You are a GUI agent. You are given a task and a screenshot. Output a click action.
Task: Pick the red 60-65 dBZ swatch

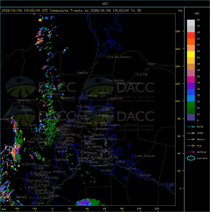coord(191,35)
